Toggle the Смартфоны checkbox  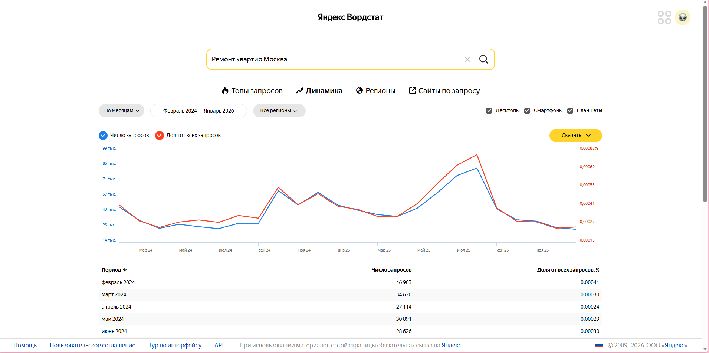point(527,111)
